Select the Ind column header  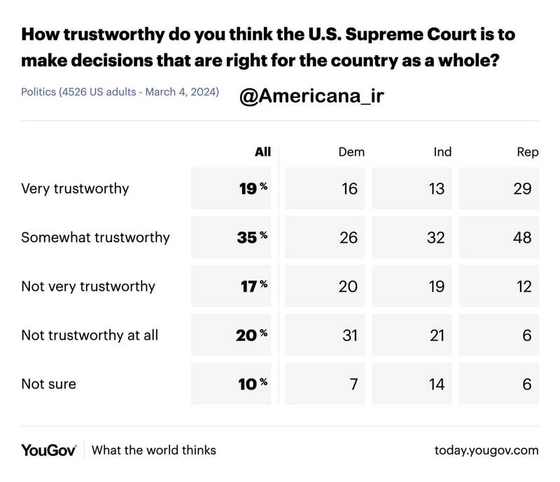tap(442, 152)
